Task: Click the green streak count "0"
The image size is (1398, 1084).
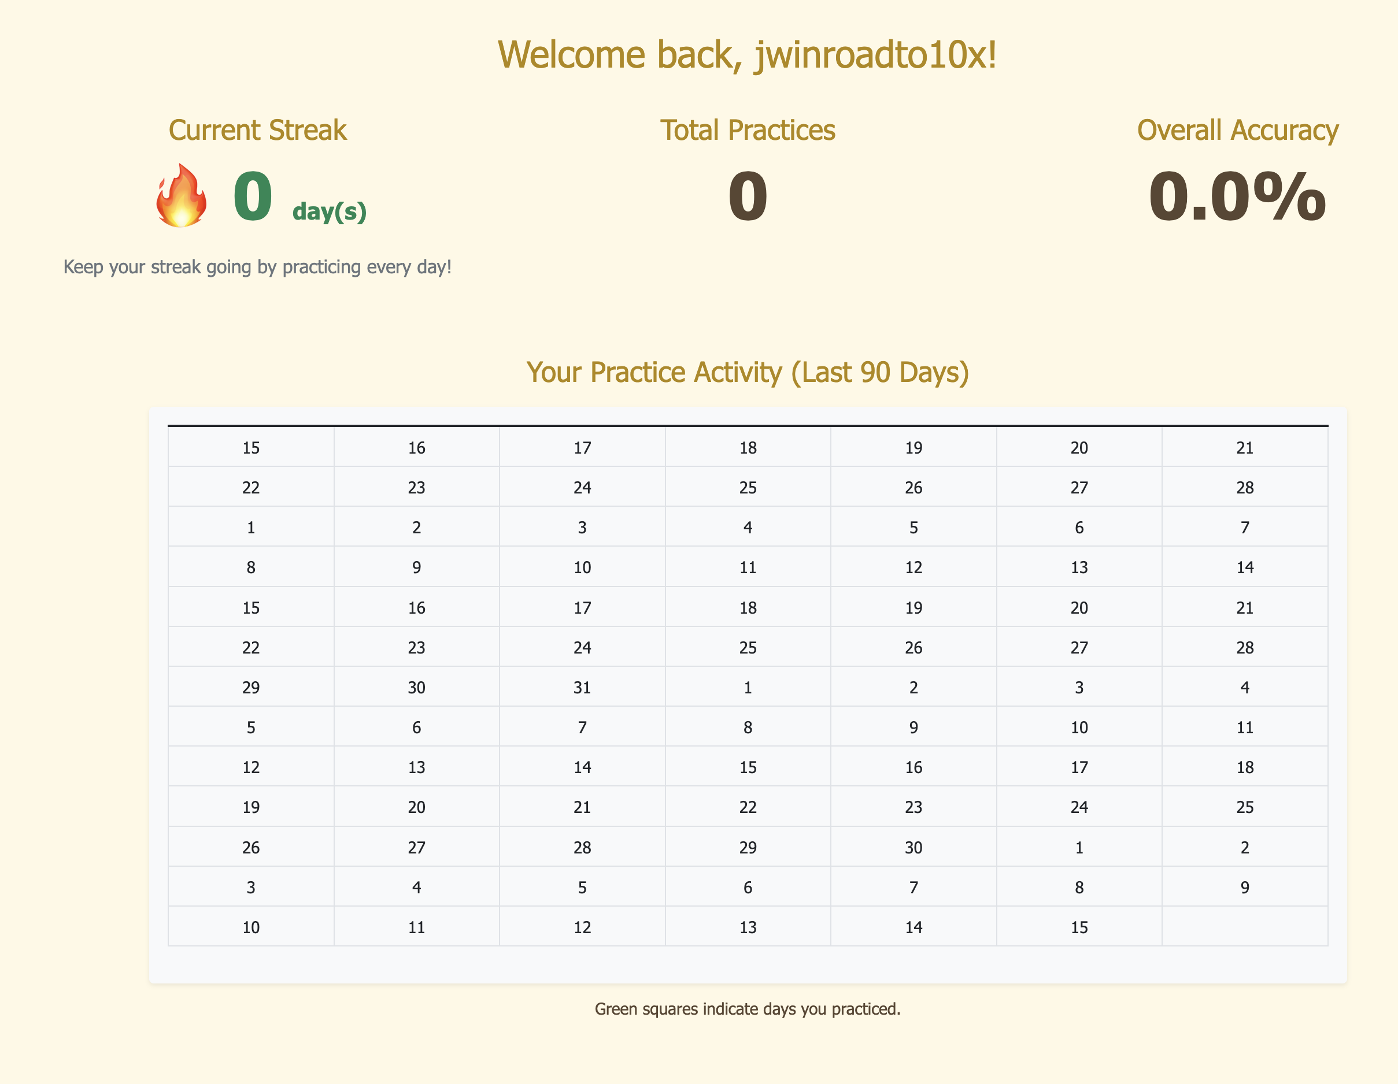Action: pos(253,196)
